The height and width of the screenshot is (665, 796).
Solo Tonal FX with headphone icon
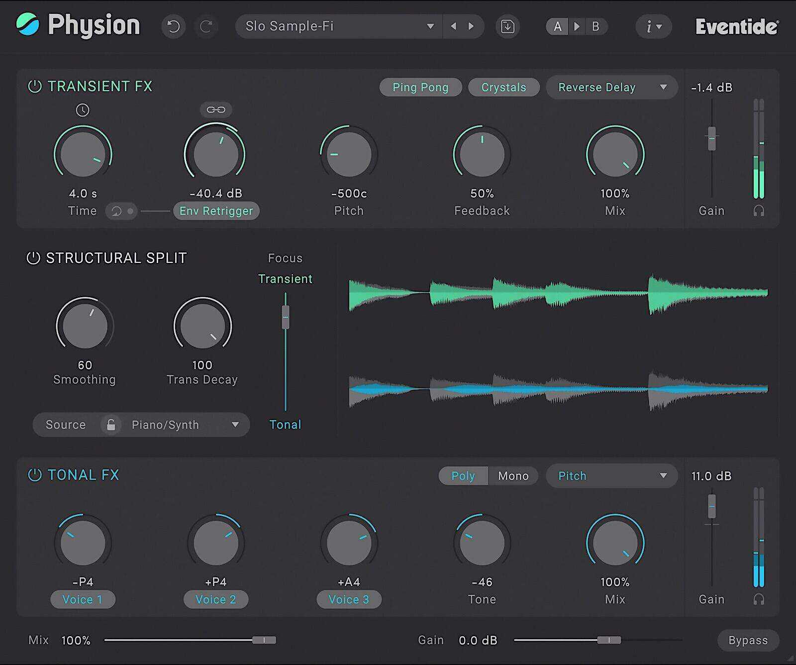click(x=759, y=599)
